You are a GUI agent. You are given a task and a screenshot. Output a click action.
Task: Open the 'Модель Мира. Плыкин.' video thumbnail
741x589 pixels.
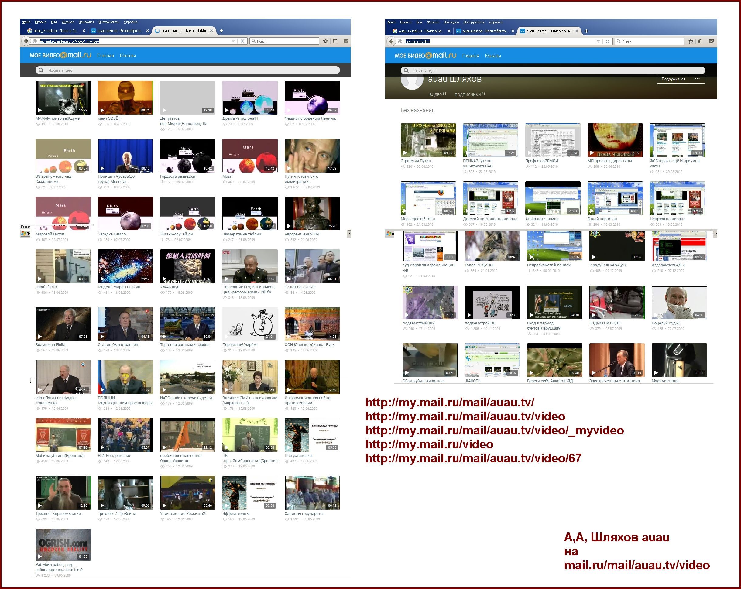coord(125,266)
